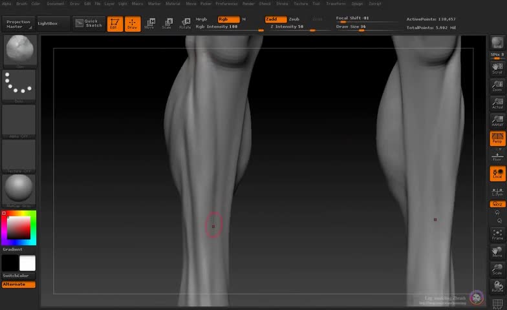Image resolution: width=507 pixels, height=310 pixels.
Task: Select the Rotate transform tool in top shelf
Action: 185,23
